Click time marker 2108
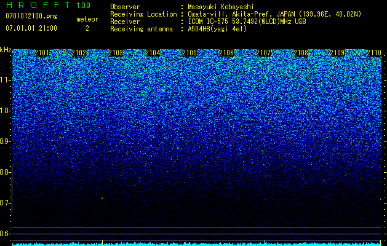Screen dimensions: 387x246 [x=301, y=53]
